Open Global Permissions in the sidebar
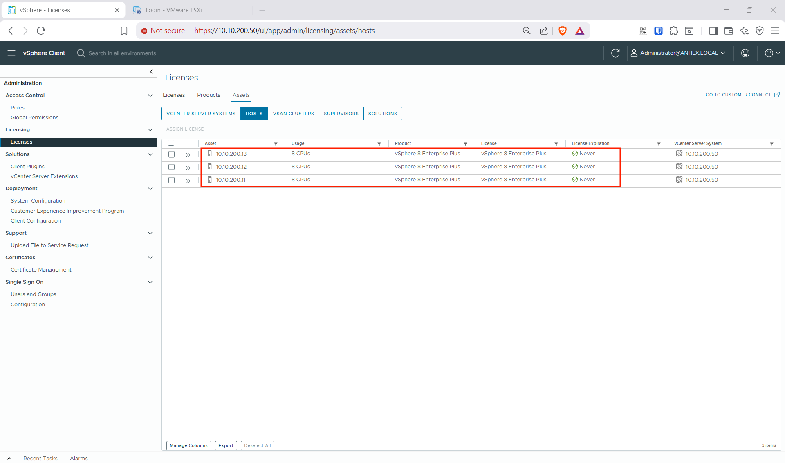Viewport: 785px width, 463px height. coord(34,118)
